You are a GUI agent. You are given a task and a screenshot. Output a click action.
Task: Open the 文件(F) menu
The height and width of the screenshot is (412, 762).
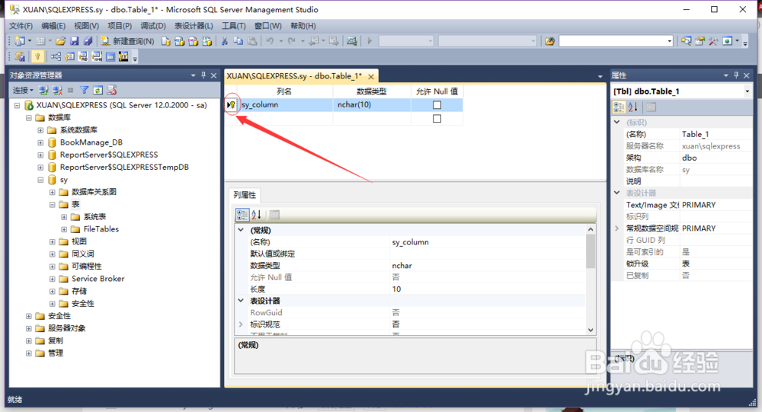[x=21, y=26]
